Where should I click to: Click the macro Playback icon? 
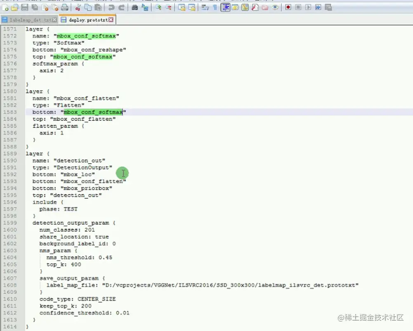pos(308,8)
